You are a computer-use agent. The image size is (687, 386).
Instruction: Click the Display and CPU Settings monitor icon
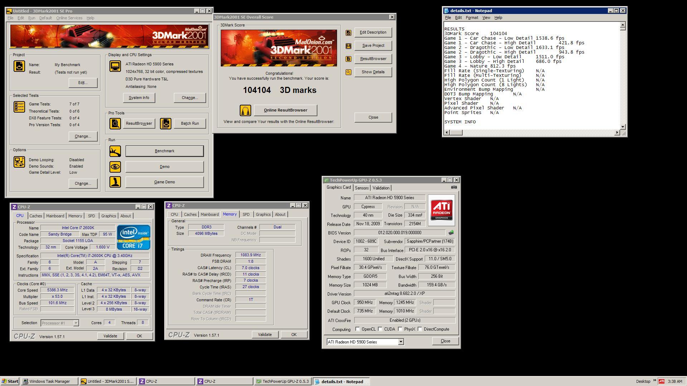(115, 66)
